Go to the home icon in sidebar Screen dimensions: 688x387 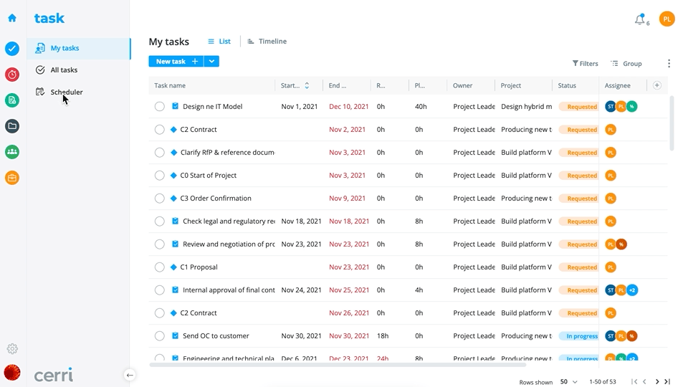click(12, 18)
